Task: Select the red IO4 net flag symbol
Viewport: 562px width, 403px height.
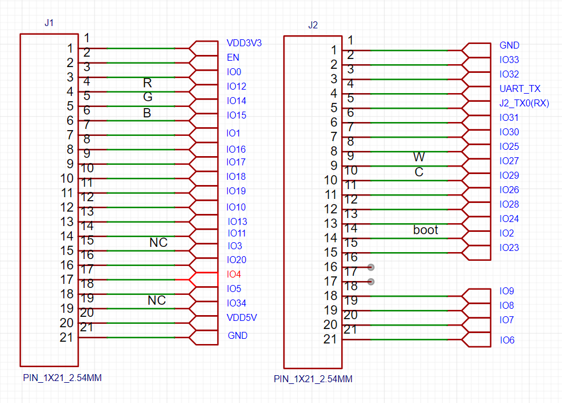Action: point(203,280)
